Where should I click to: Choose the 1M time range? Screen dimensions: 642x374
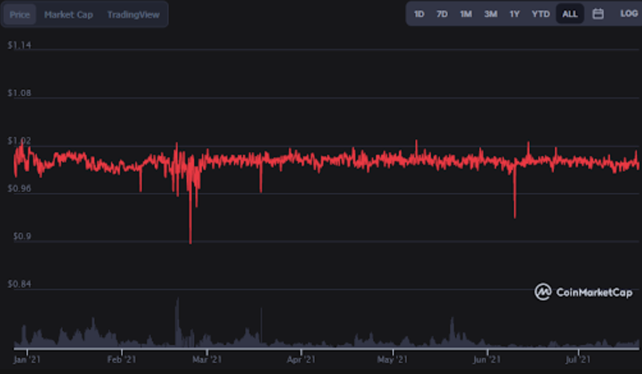466,14
